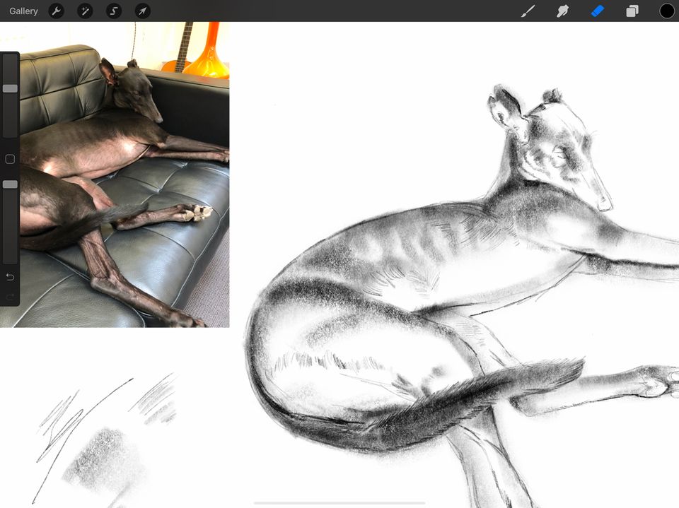Activate the Selections tool
679x508 pixels.
(x=113, y=11)
